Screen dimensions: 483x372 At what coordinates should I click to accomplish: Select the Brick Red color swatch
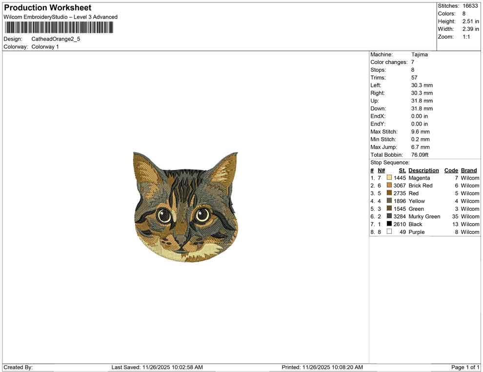389,186
